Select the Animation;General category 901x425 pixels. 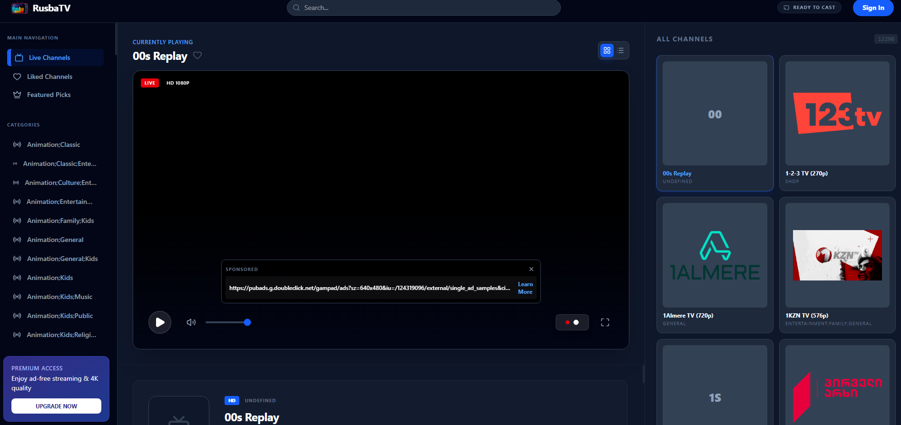pyautogui.click(x=56, y=240)
